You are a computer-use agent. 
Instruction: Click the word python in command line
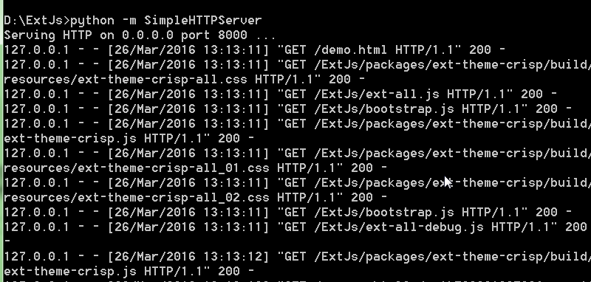[92, 21]
